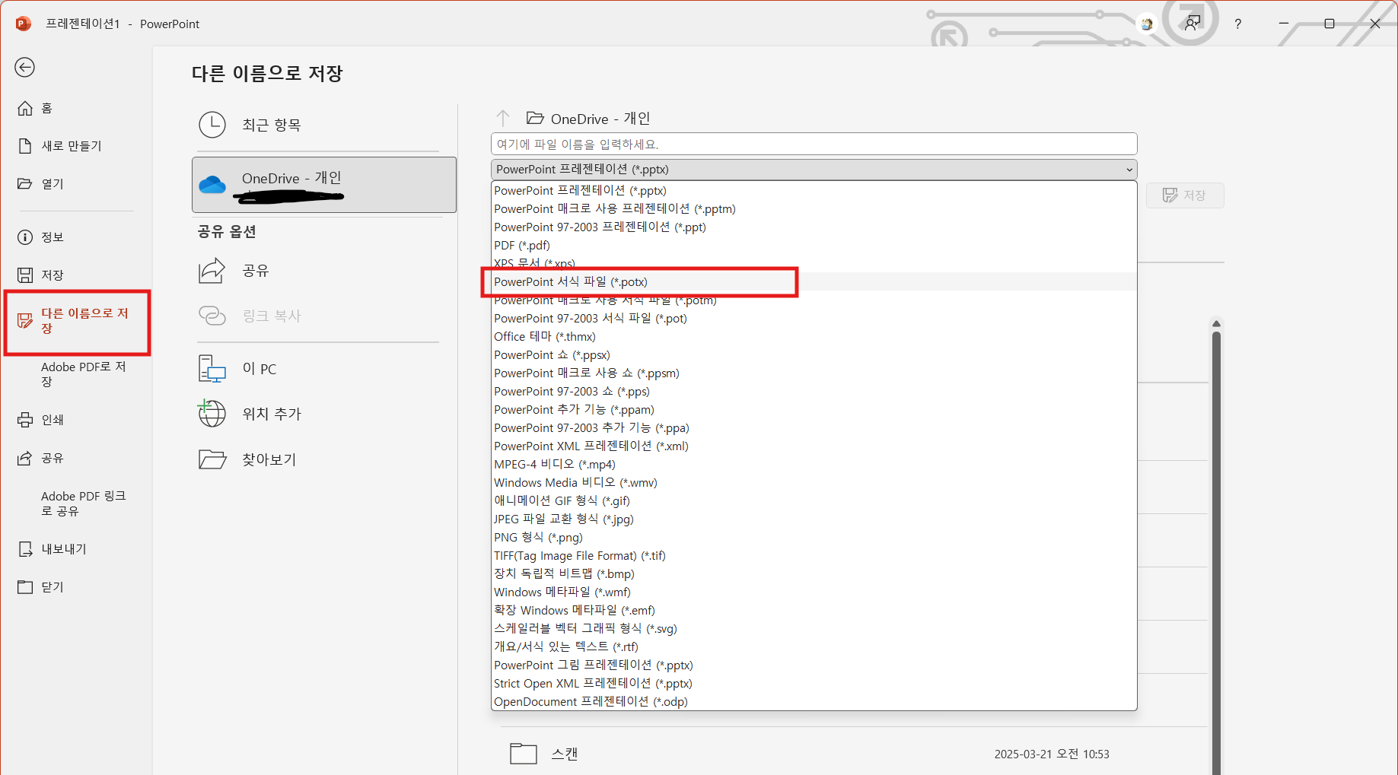Image resolution: width=1398 pixels, height=775 pixels.
Task: Choose PowerPoint 97-2003 서식 파일 (*.pot)
Action: (x=814, y=319)
